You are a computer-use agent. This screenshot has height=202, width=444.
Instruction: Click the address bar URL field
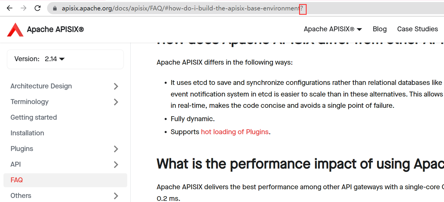click(245, 8)
